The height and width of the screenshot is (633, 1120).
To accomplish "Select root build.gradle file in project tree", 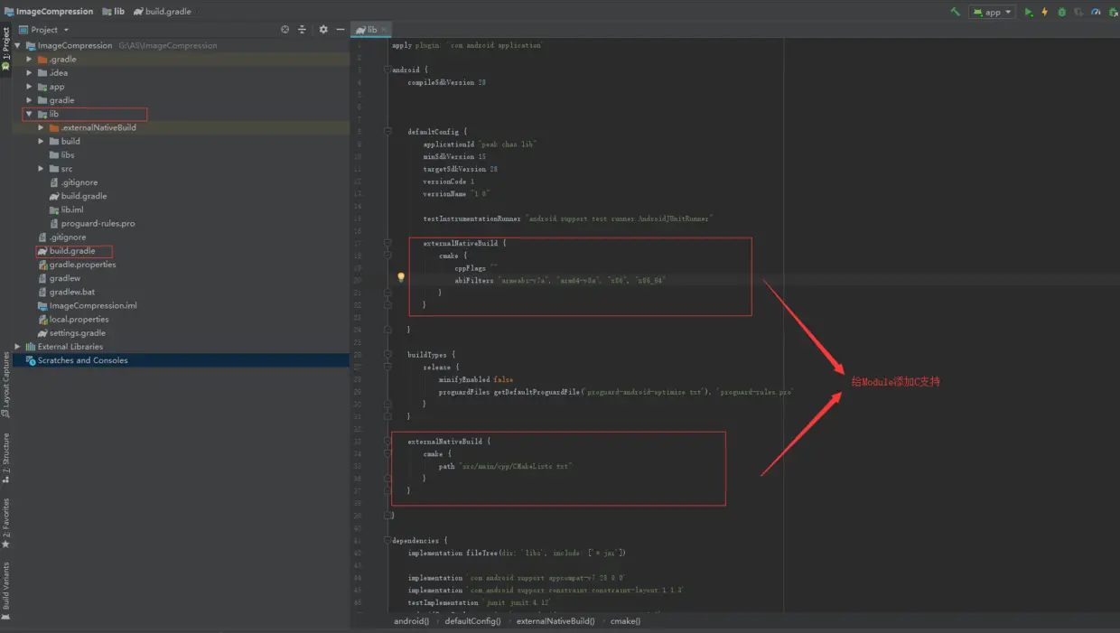I will [71, 251].
